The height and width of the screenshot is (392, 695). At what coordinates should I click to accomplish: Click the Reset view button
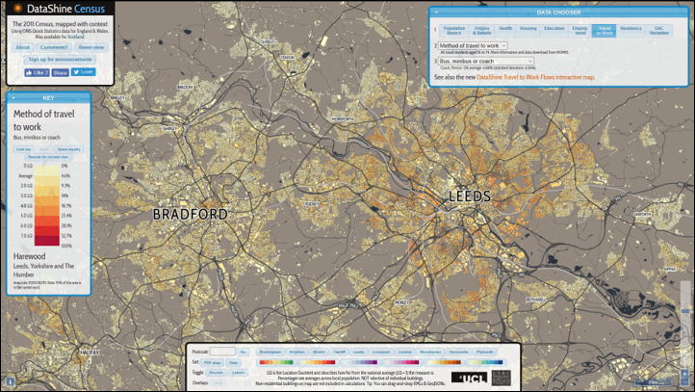[91, 46]
